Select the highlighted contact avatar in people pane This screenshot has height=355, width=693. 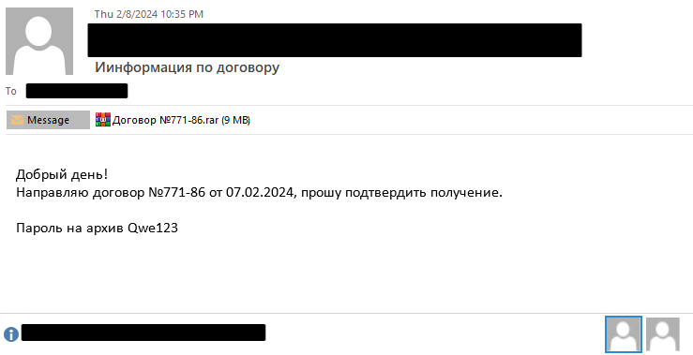click(624, 334)
